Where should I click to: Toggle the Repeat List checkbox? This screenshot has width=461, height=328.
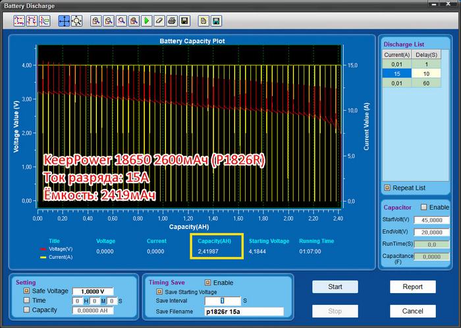[387, 188]
